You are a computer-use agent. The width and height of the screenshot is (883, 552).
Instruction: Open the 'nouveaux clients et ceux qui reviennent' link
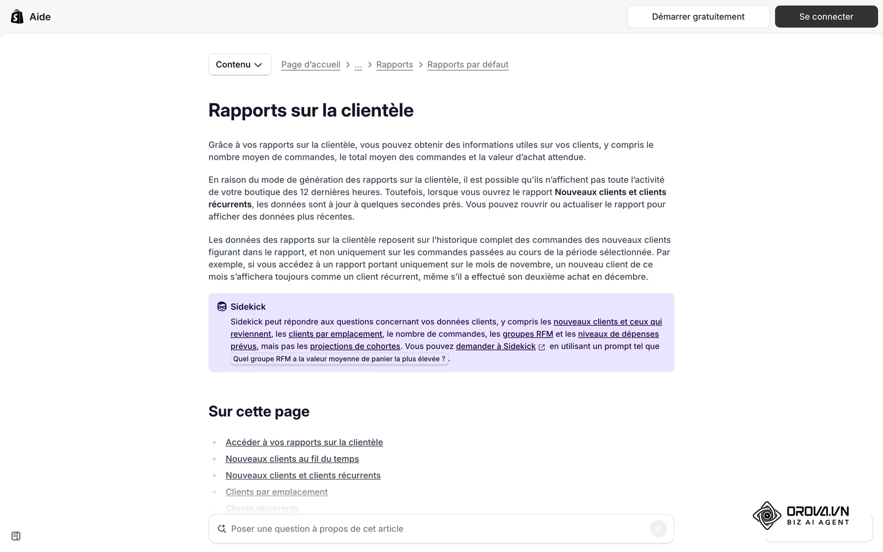click(608, 322)
